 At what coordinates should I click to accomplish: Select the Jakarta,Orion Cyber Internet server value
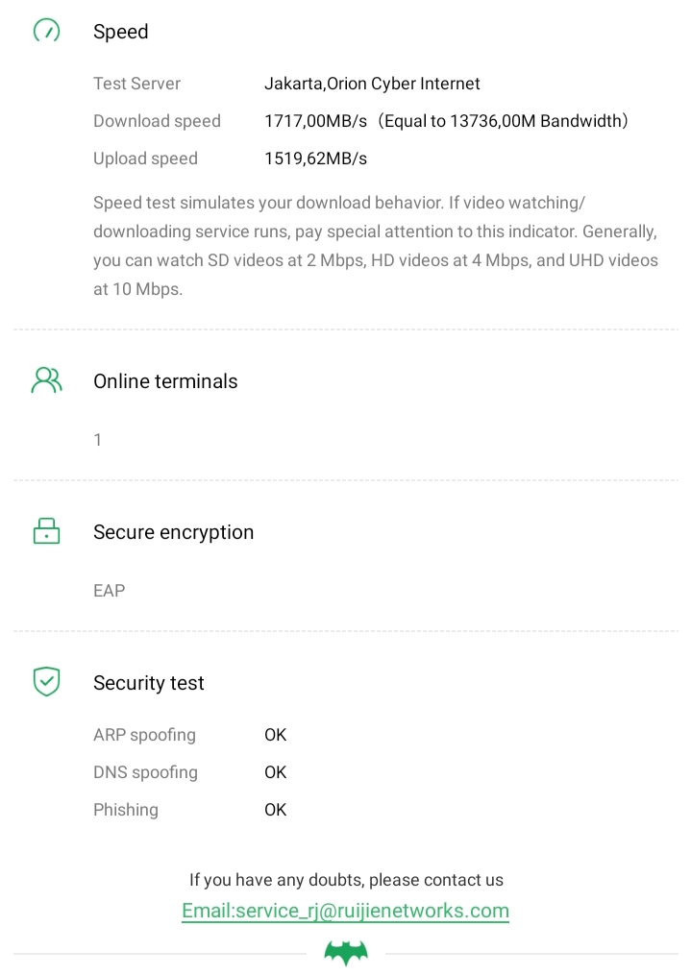372,84
